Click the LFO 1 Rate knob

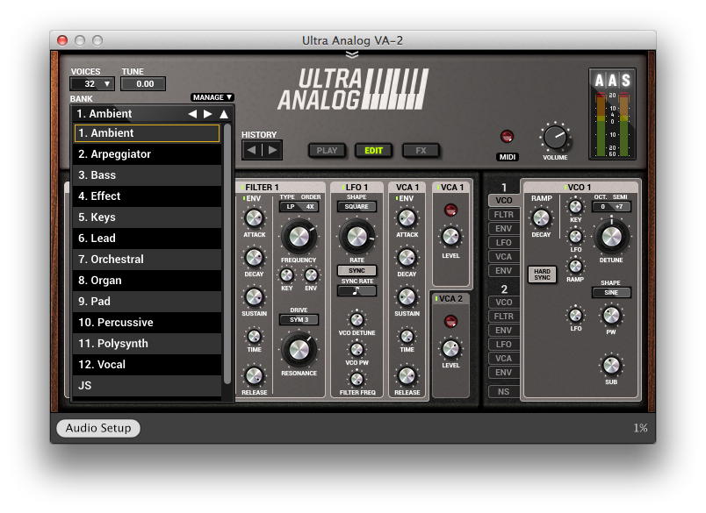(357, 237)
